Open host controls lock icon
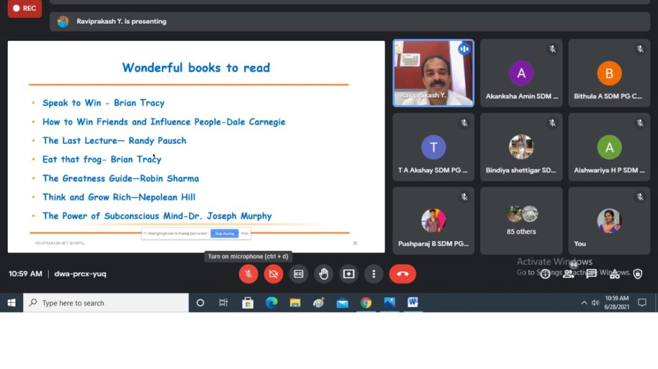Screen dimensions: 658x369 point(638,274)
